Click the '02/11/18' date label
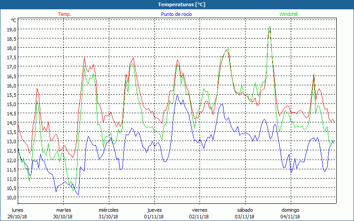The height and width of the screenshot is (221, 354). tap(199, 217)
